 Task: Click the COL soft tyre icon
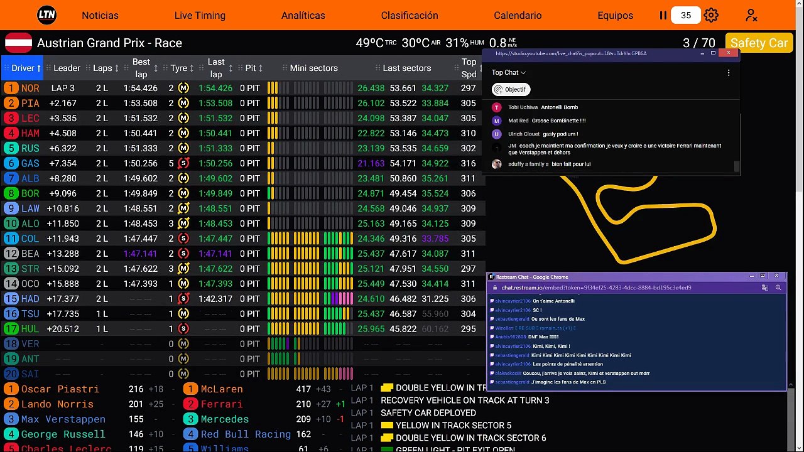coord(183,239)
